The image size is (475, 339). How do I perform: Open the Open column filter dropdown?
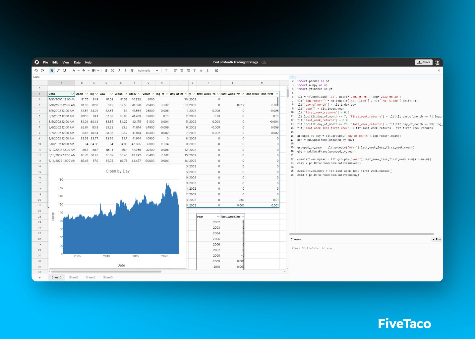[87, 94]
